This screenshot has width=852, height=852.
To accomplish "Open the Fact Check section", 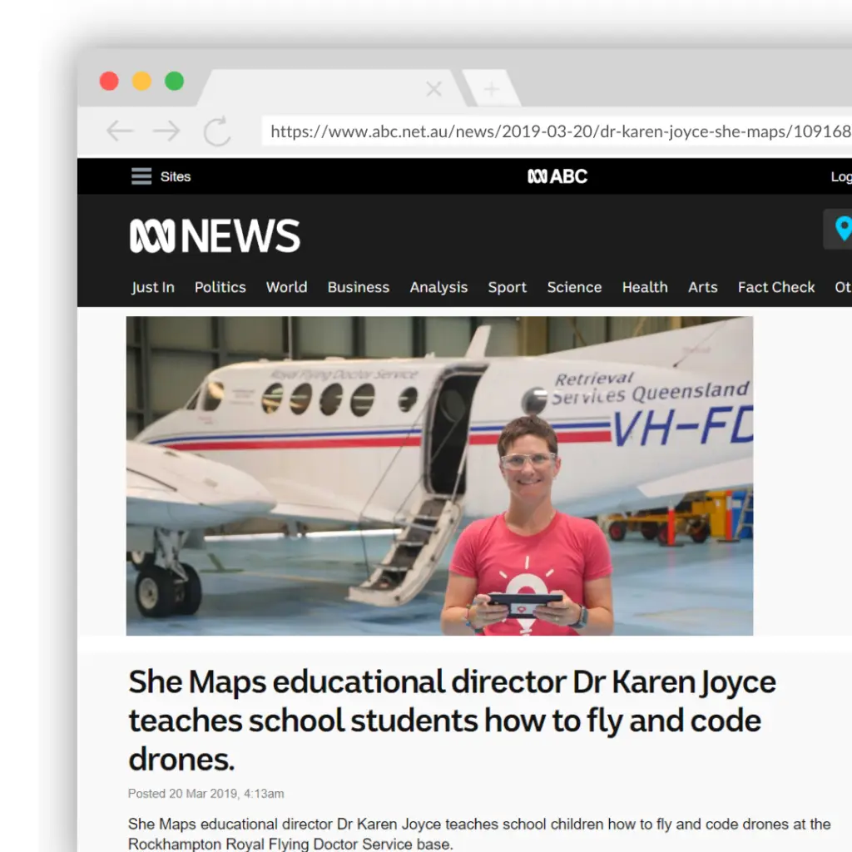I will (x=776, y=287).
